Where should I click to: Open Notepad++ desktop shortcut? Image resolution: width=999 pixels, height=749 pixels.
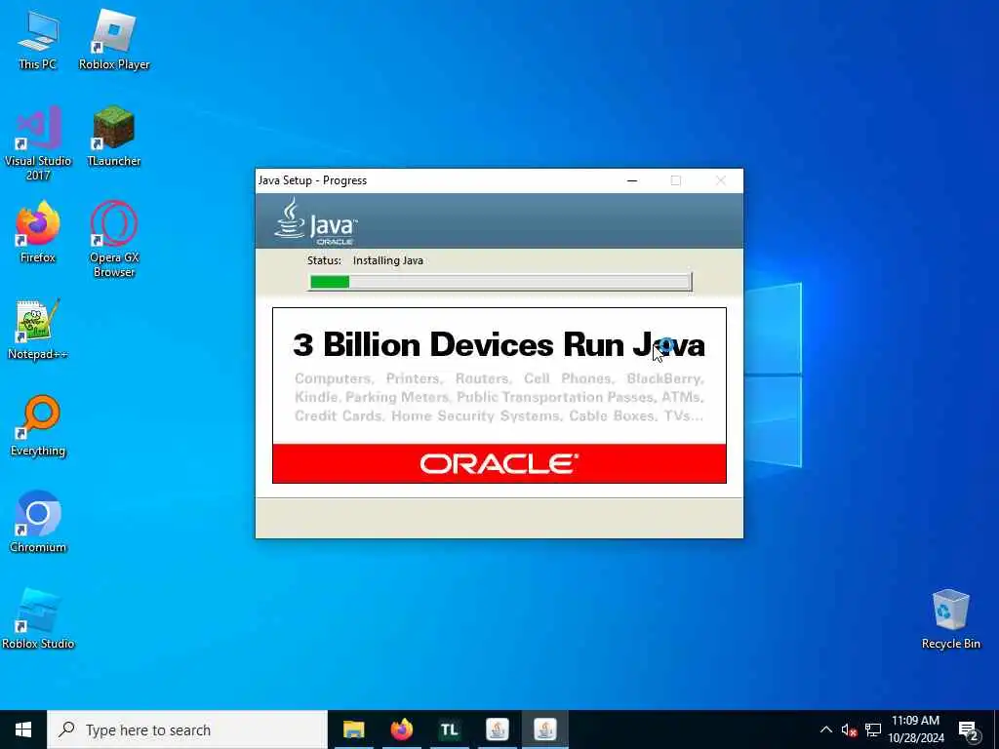(x=38, y=330)
